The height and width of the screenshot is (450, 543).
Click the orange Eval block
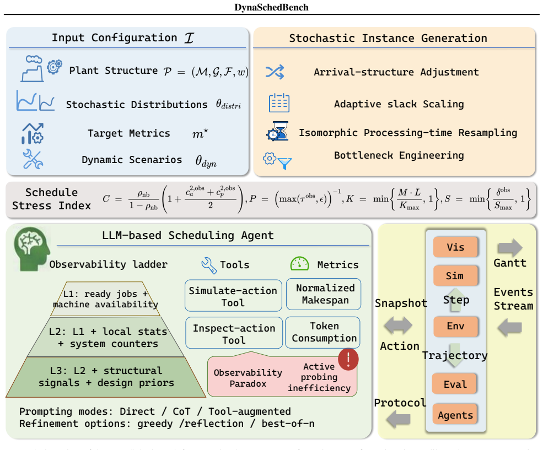455,384
